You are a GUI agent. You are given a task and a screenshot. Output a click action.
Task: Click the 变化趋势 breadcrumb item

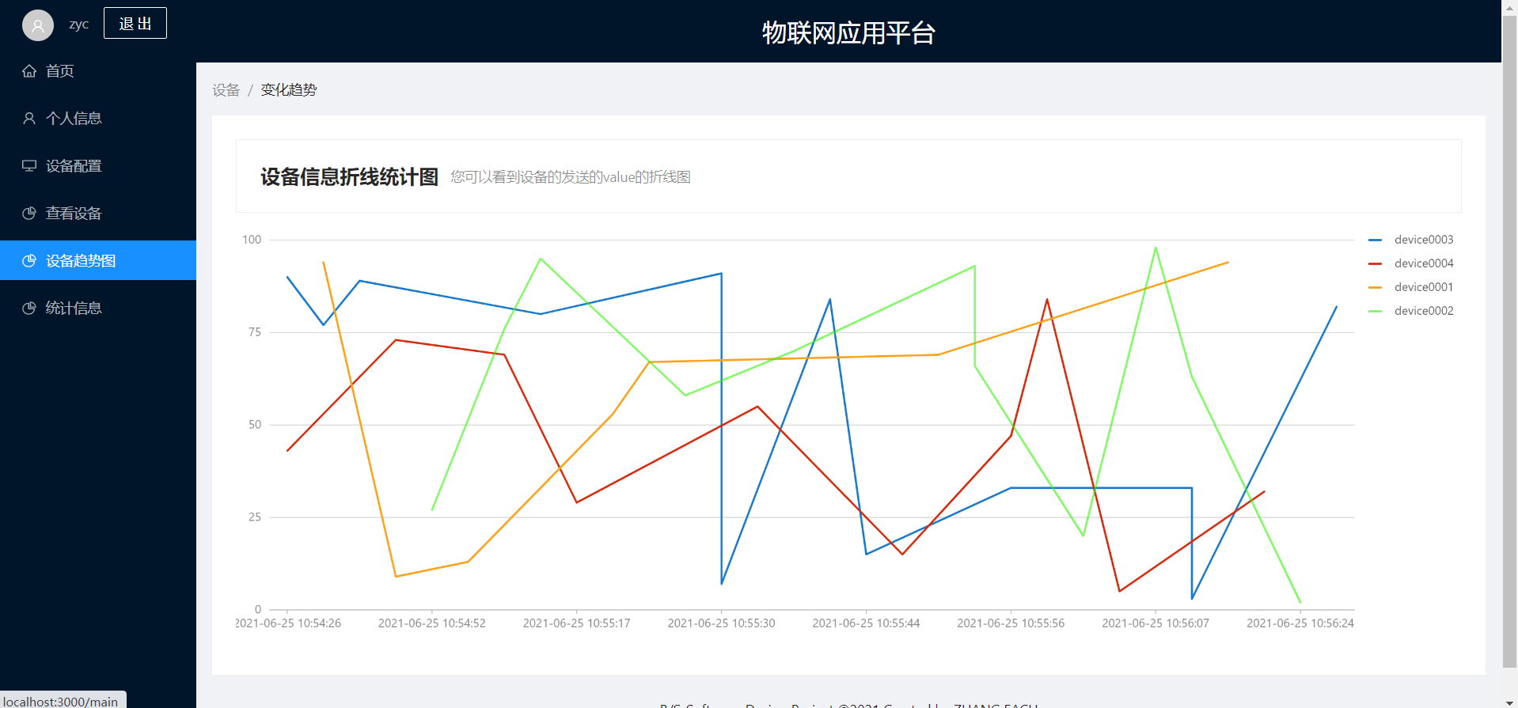click(x=289, y=89)
